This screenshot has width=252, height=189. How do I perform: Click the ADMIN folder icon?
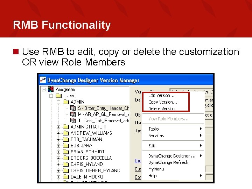point(66,102)
